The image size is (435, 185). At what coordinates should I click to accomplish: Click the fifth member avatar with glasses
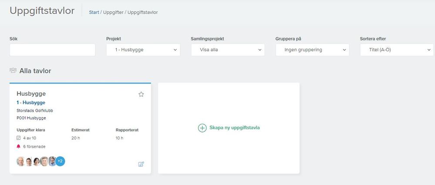tap(52, 161)
